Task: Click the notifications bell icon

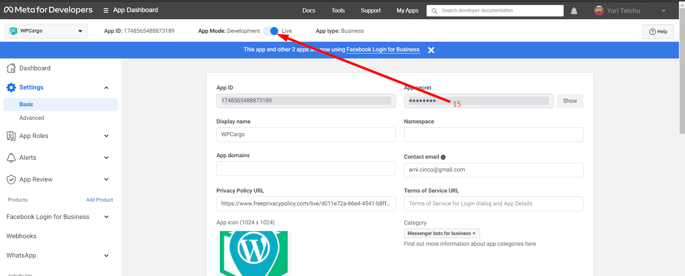Action: tap(574, 11)
